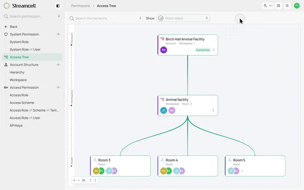Select System Permission in the sidebar
Viewport: 304px width, 190px height.
tap(24, 34)
